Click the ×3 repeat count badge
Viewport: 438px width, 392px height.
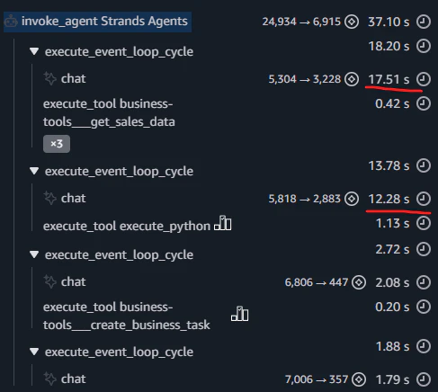click(57, 144)
